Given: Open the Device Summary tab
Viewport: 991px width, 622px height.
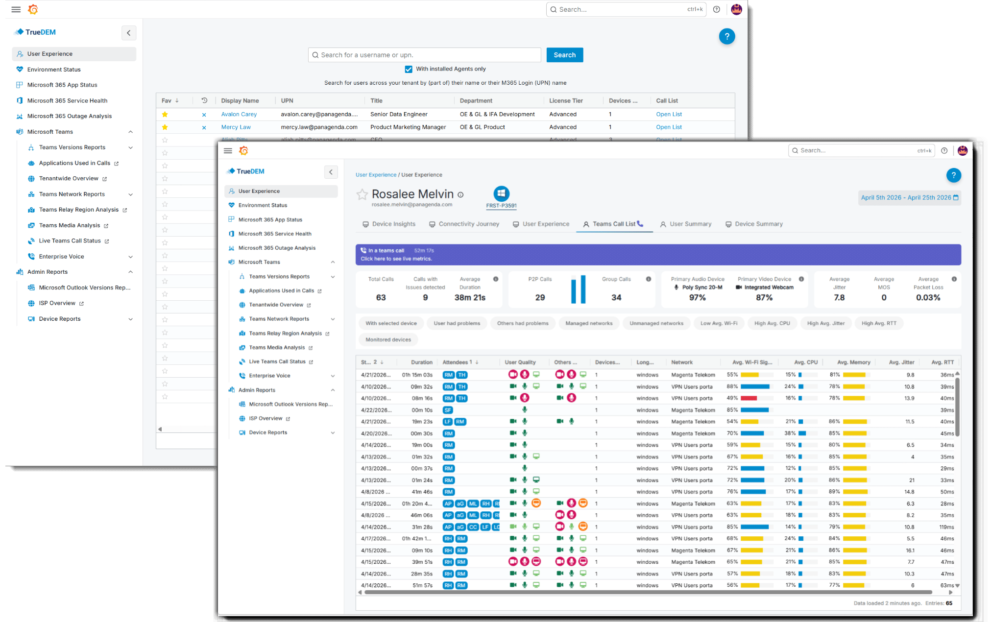Looking at the screenshot, I should pos(754,224).
